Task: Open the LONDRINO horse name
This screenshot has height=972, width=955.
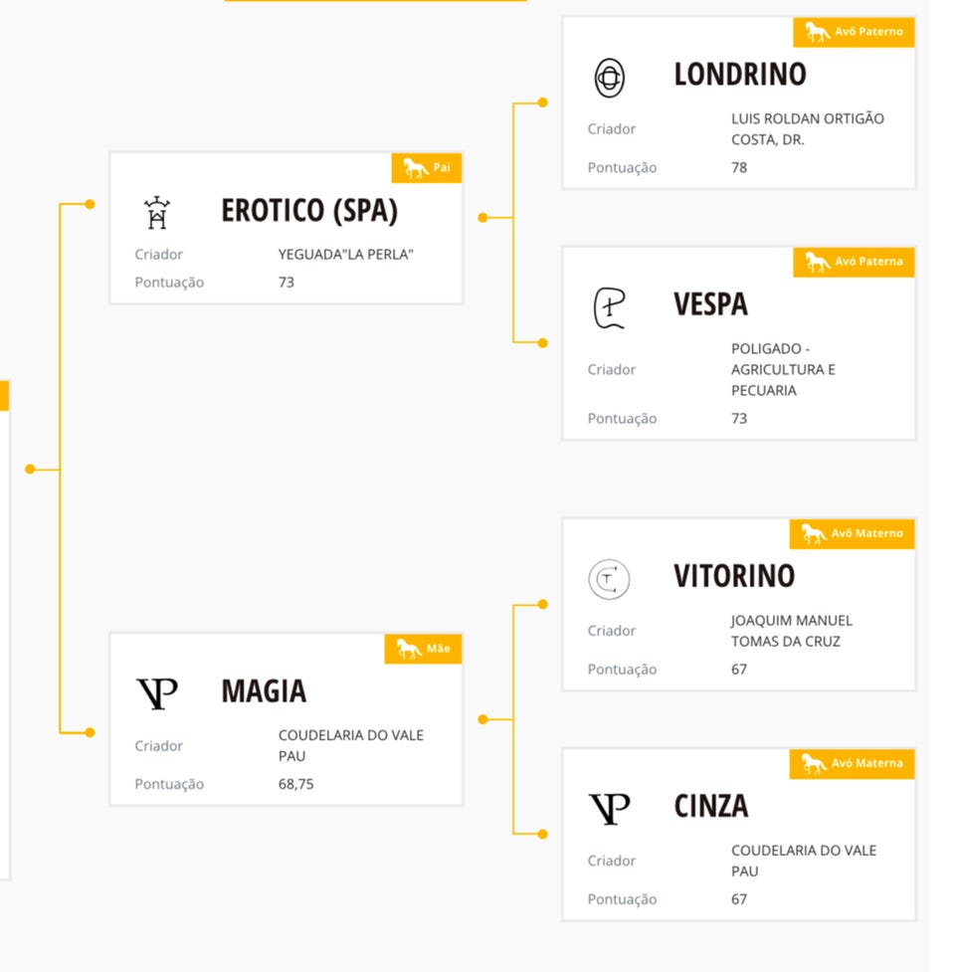Action: [x=740, y=75]
